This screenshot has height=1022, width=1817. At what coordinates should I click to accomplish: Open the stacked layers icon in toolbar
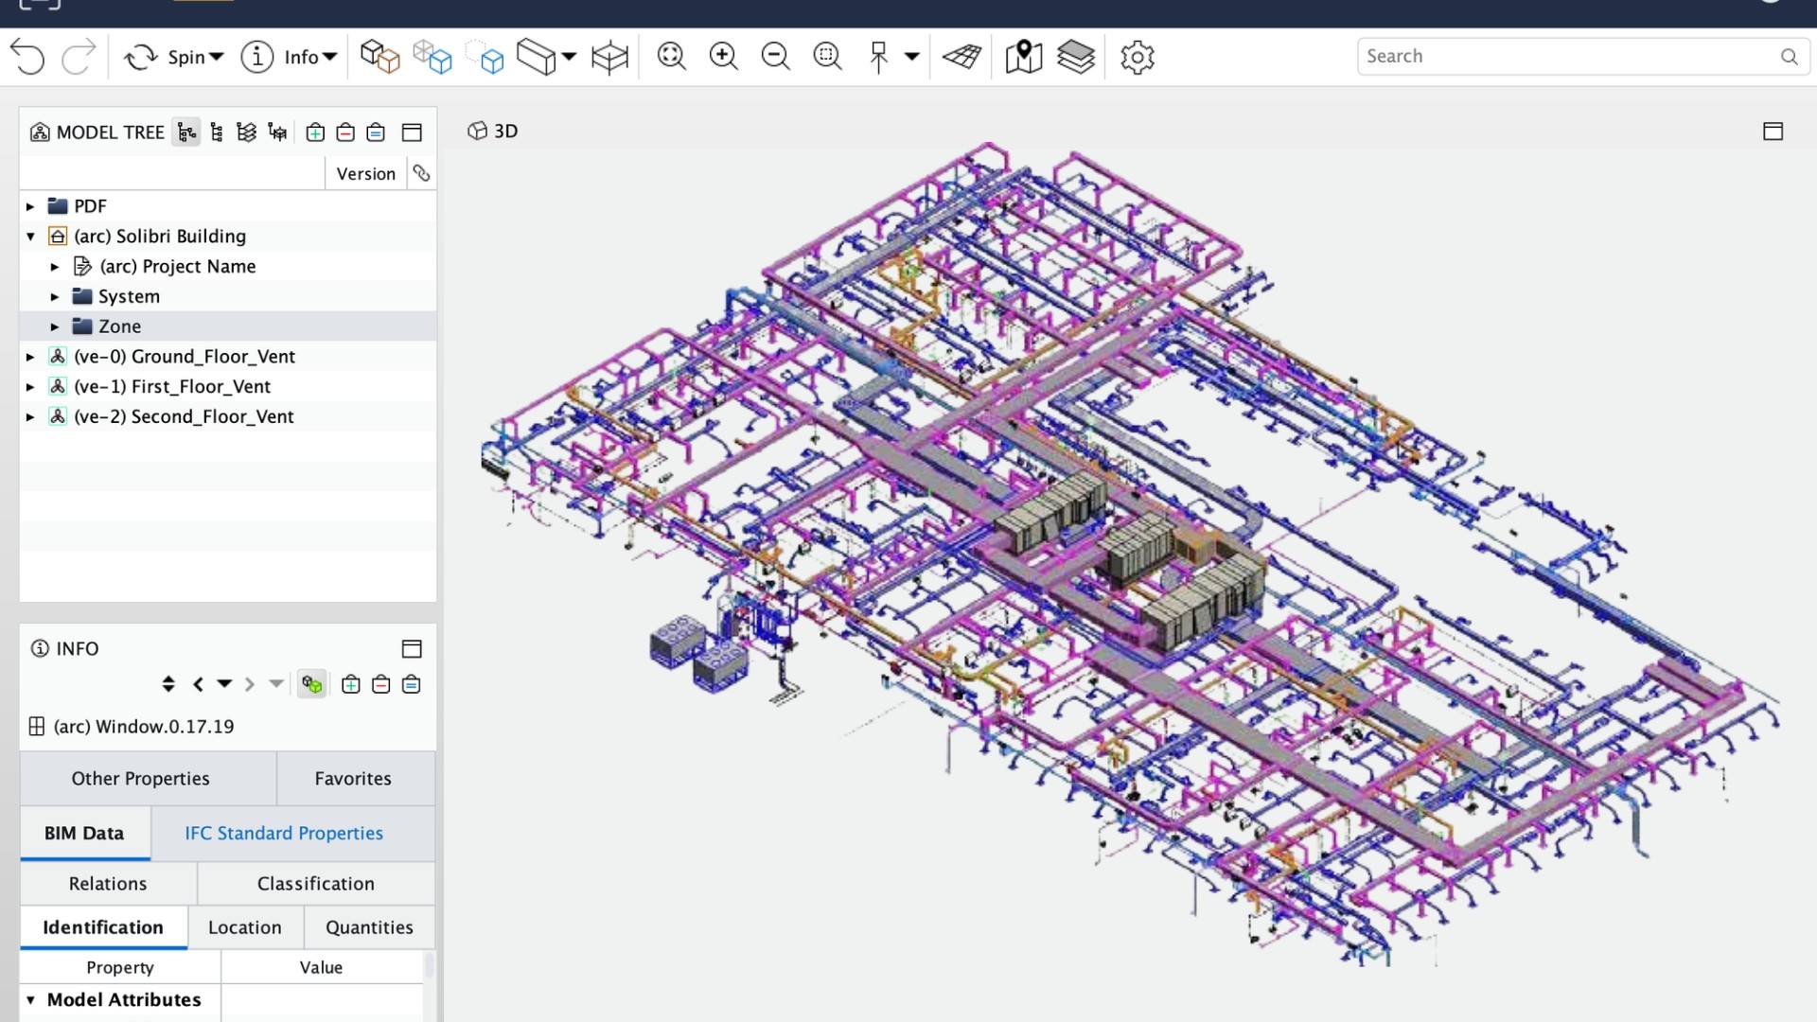pos(1076,57)
